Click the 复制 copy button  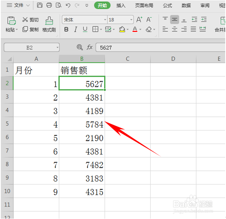30,29
